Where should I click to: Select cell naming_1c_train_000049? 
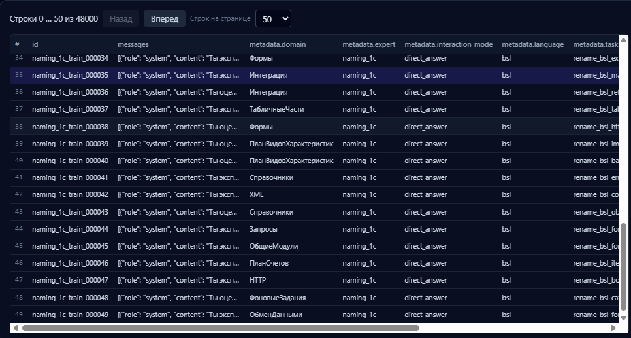click(70, 315)
